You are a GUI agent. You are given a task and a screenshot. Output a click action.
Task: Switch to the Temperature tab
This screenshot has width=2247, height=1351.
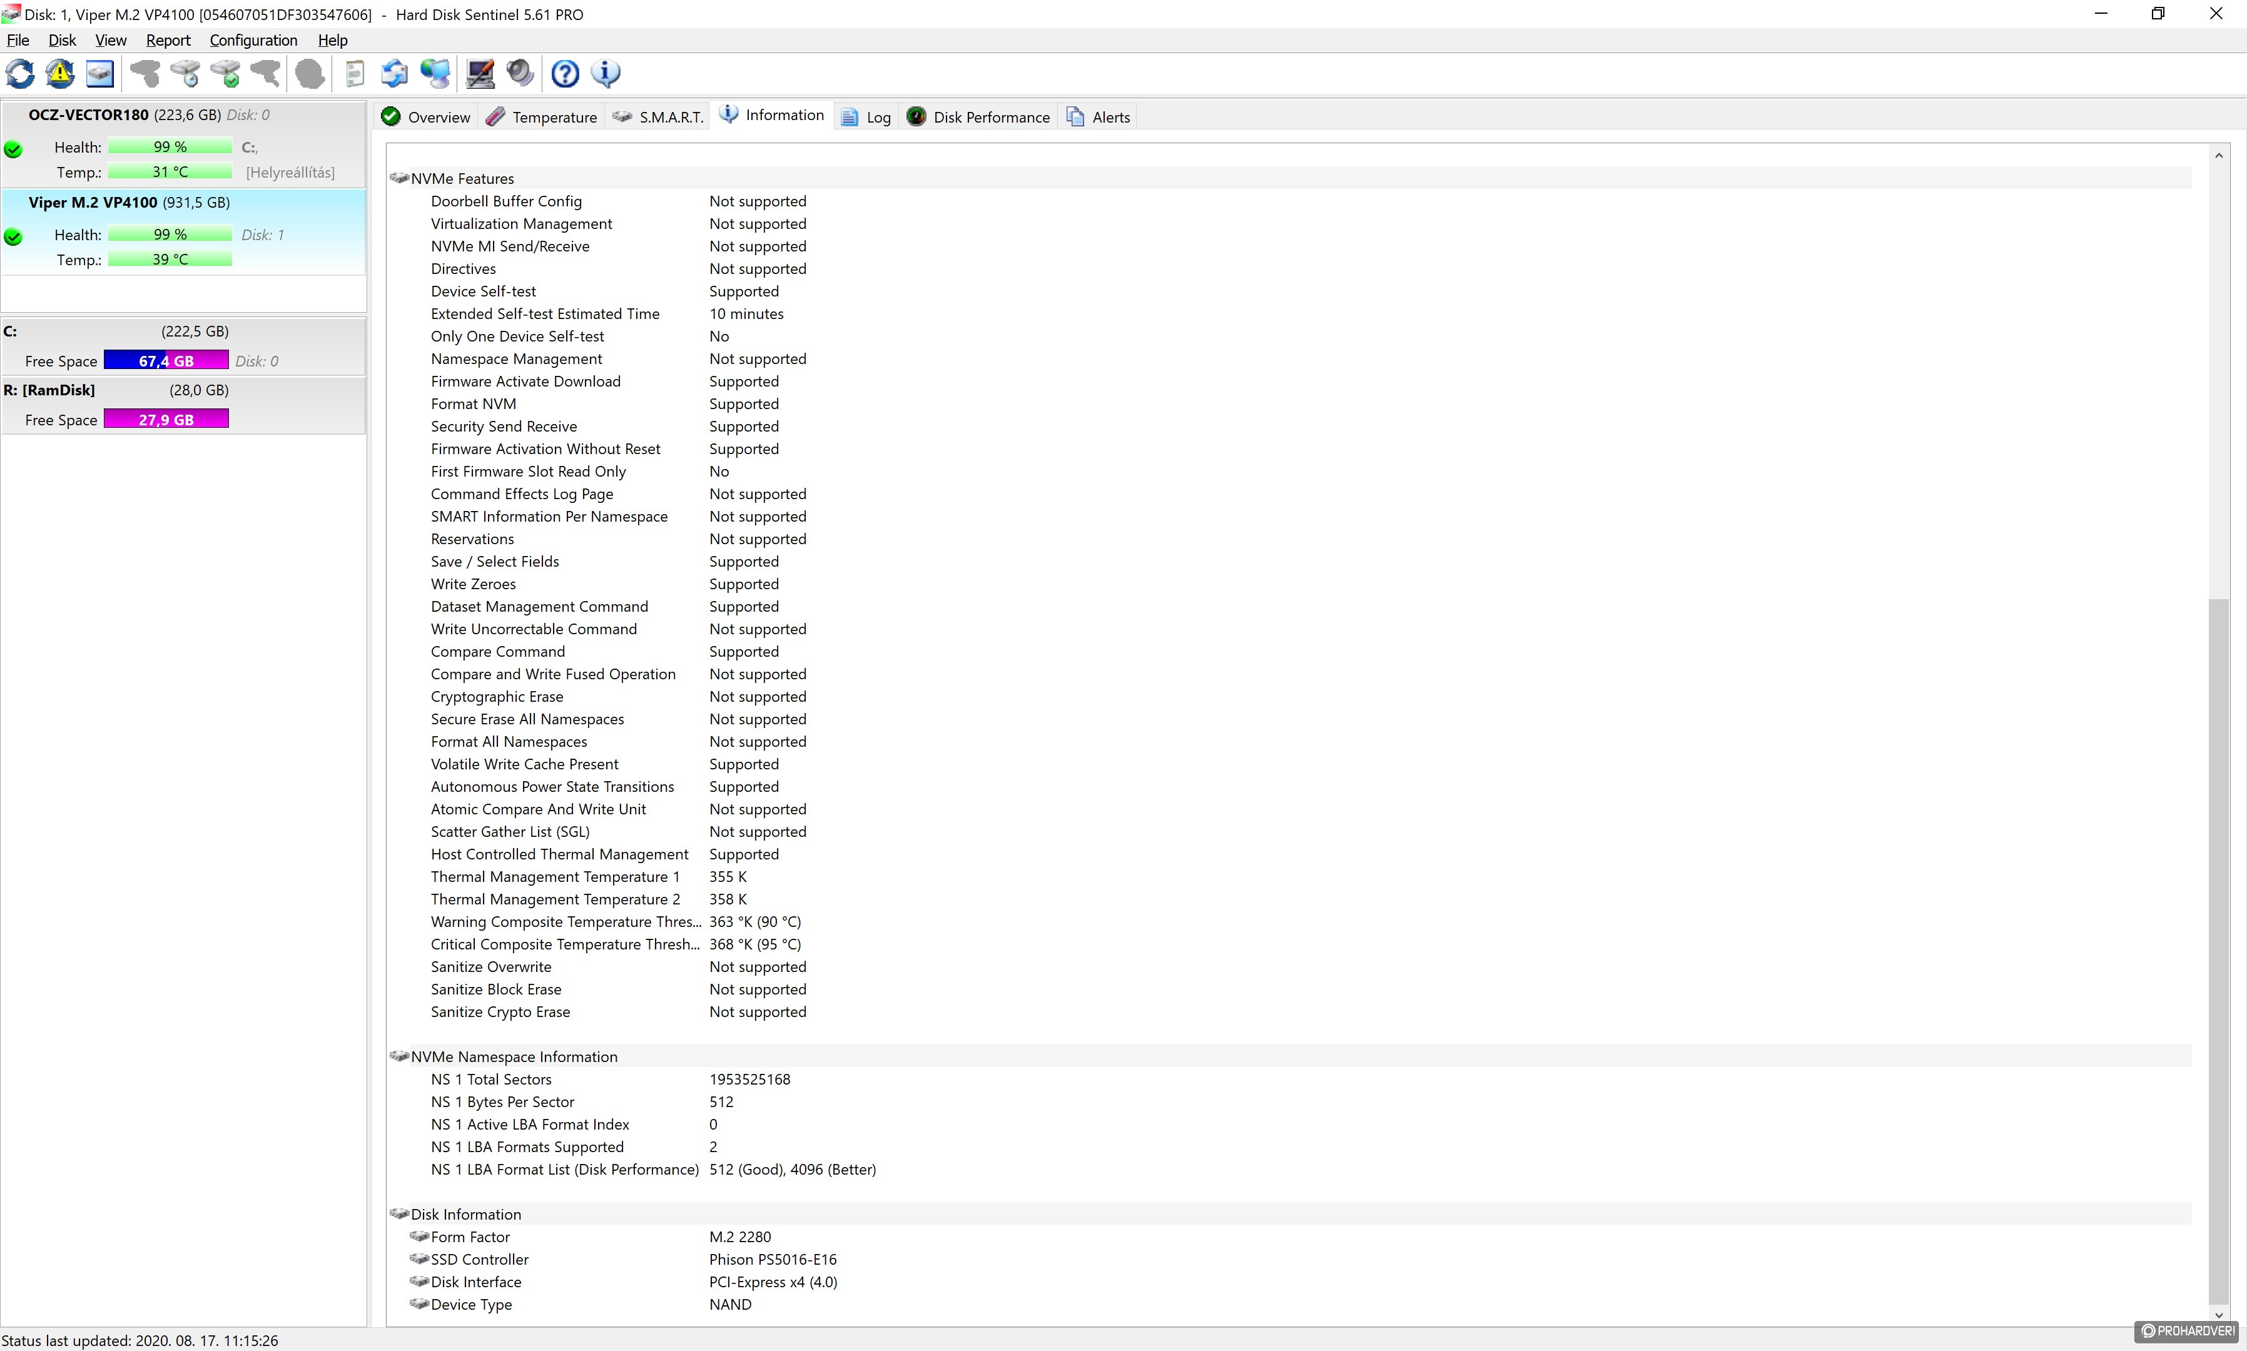(542, 118)
